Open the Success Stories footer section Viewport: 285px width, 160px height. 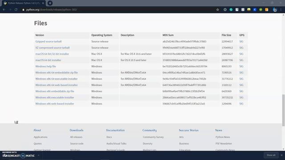[189, 130]
